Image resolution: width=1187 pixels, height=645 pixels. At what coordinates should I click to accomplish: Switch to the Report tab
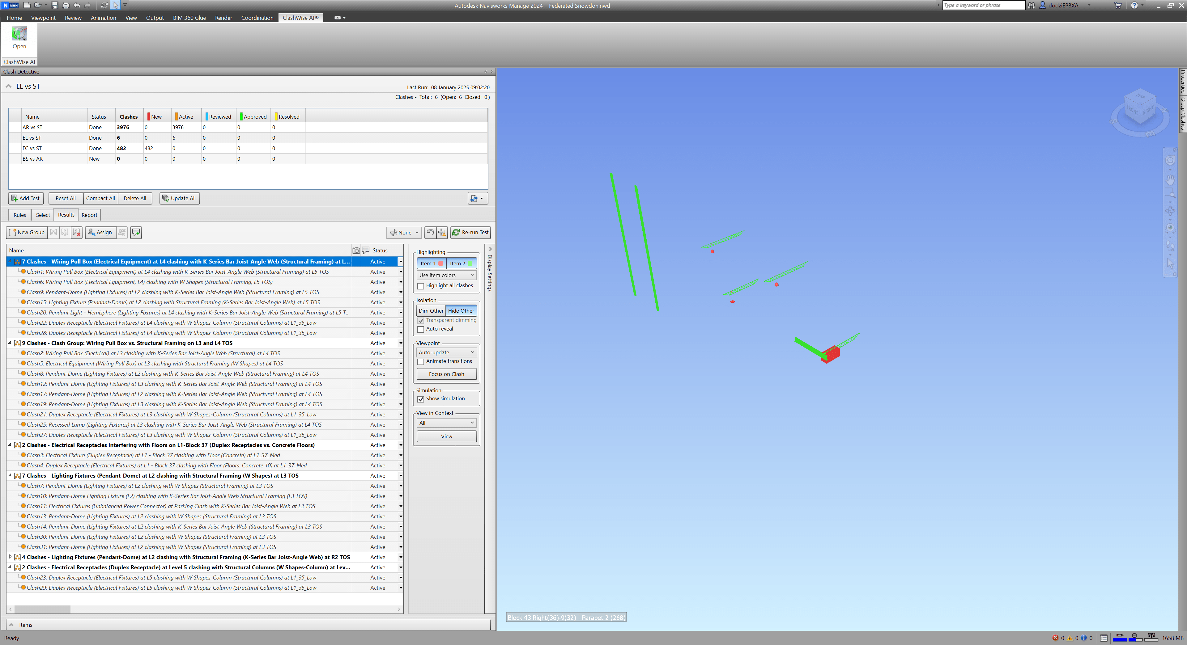click(x=89, y=215)
